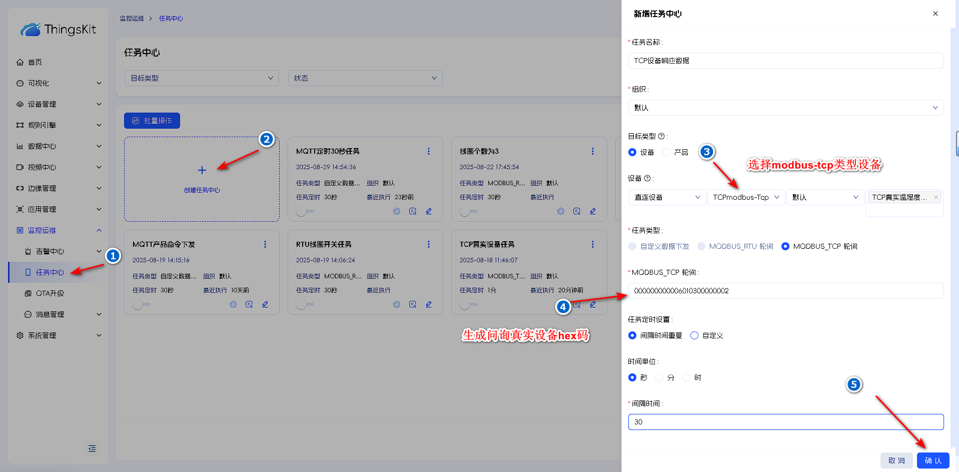
Task: Open the TCPmodbus-Tcp device profile dropdown
Action: [x=745, y=197]
